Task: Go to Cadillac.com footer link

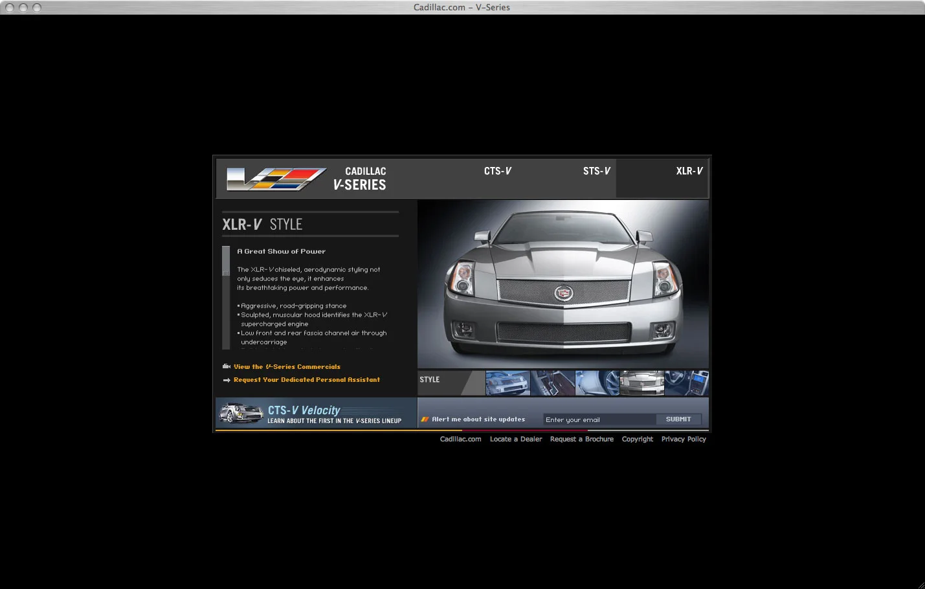Action: pyautogui.click(x=461, y=439)
